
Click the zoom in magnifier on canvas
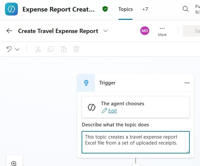(14, 163)
